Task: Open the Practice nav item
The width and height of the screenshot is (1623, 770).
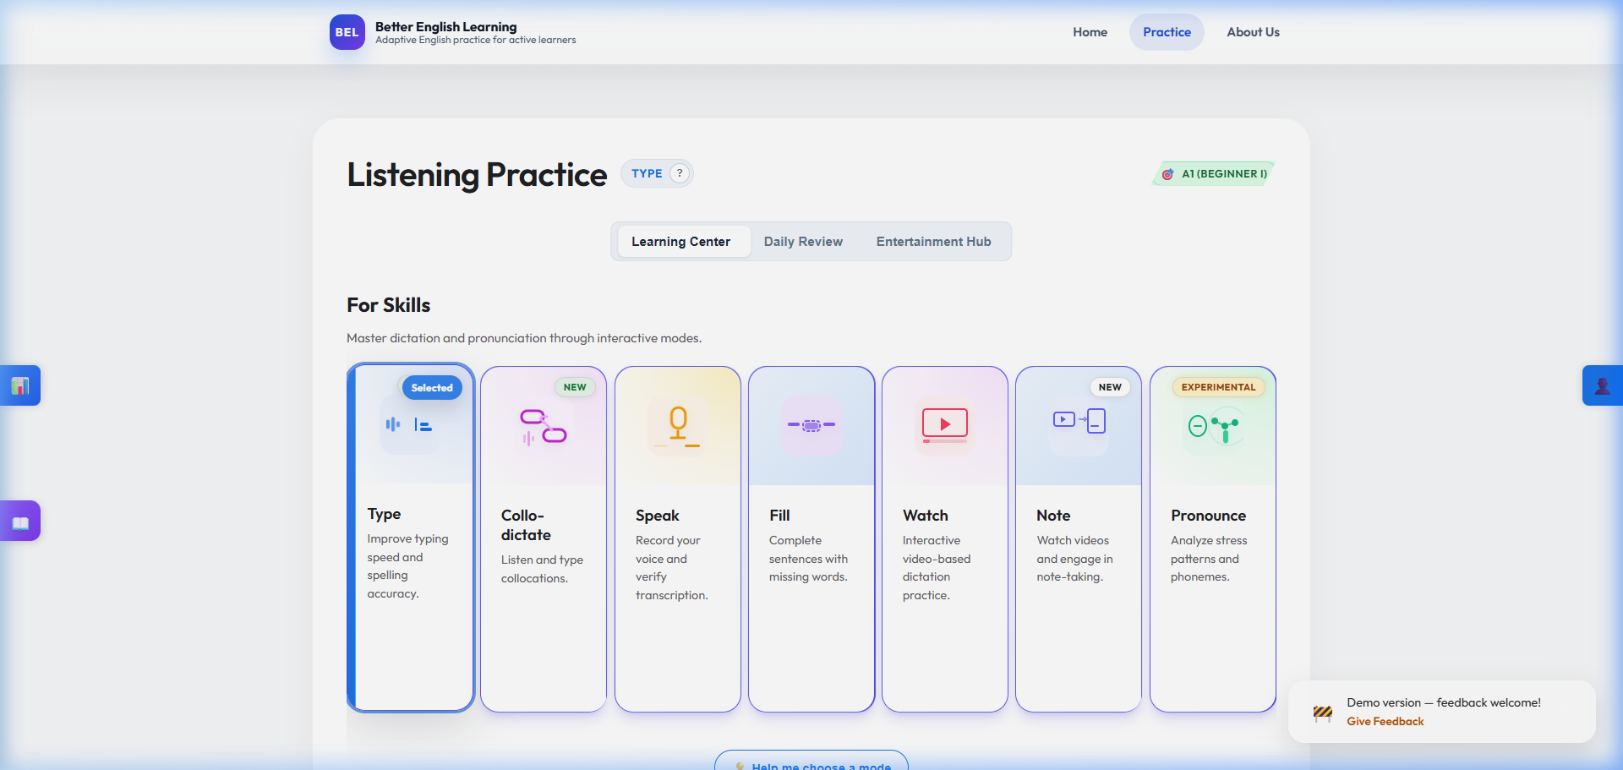Action: [x=1167, y=32]
